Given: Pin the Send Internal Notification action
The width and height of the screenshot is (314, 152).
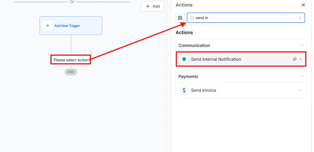Looking at the screenshot, I should click(294, 59).
